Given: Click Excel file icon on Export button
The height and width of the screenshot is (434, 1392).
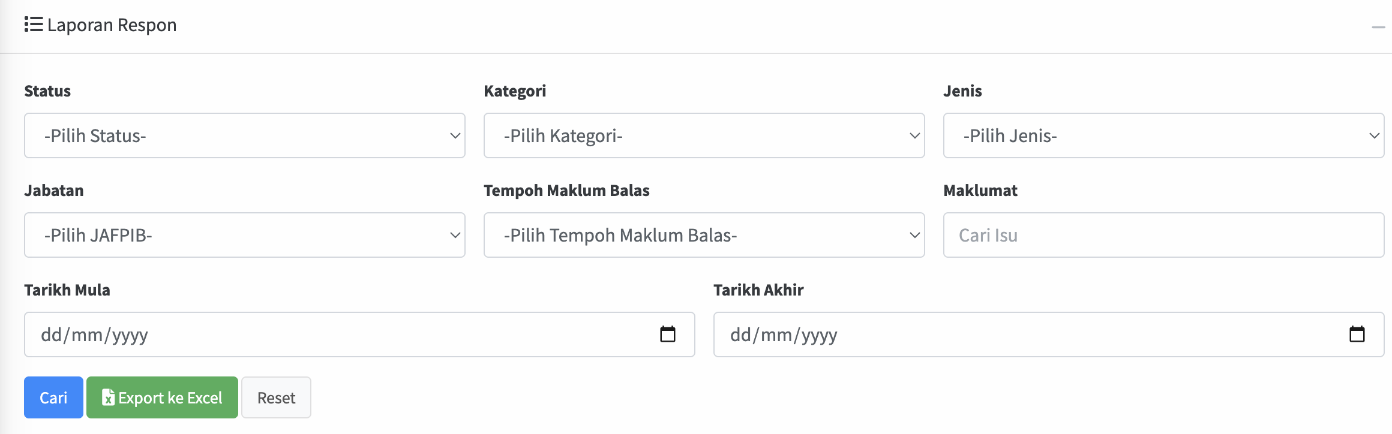Looking at the screenshot, I should 108,397.
